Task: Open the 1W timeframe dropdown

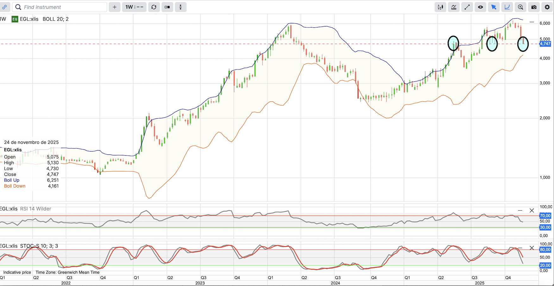Action: (x=134, y=7)
